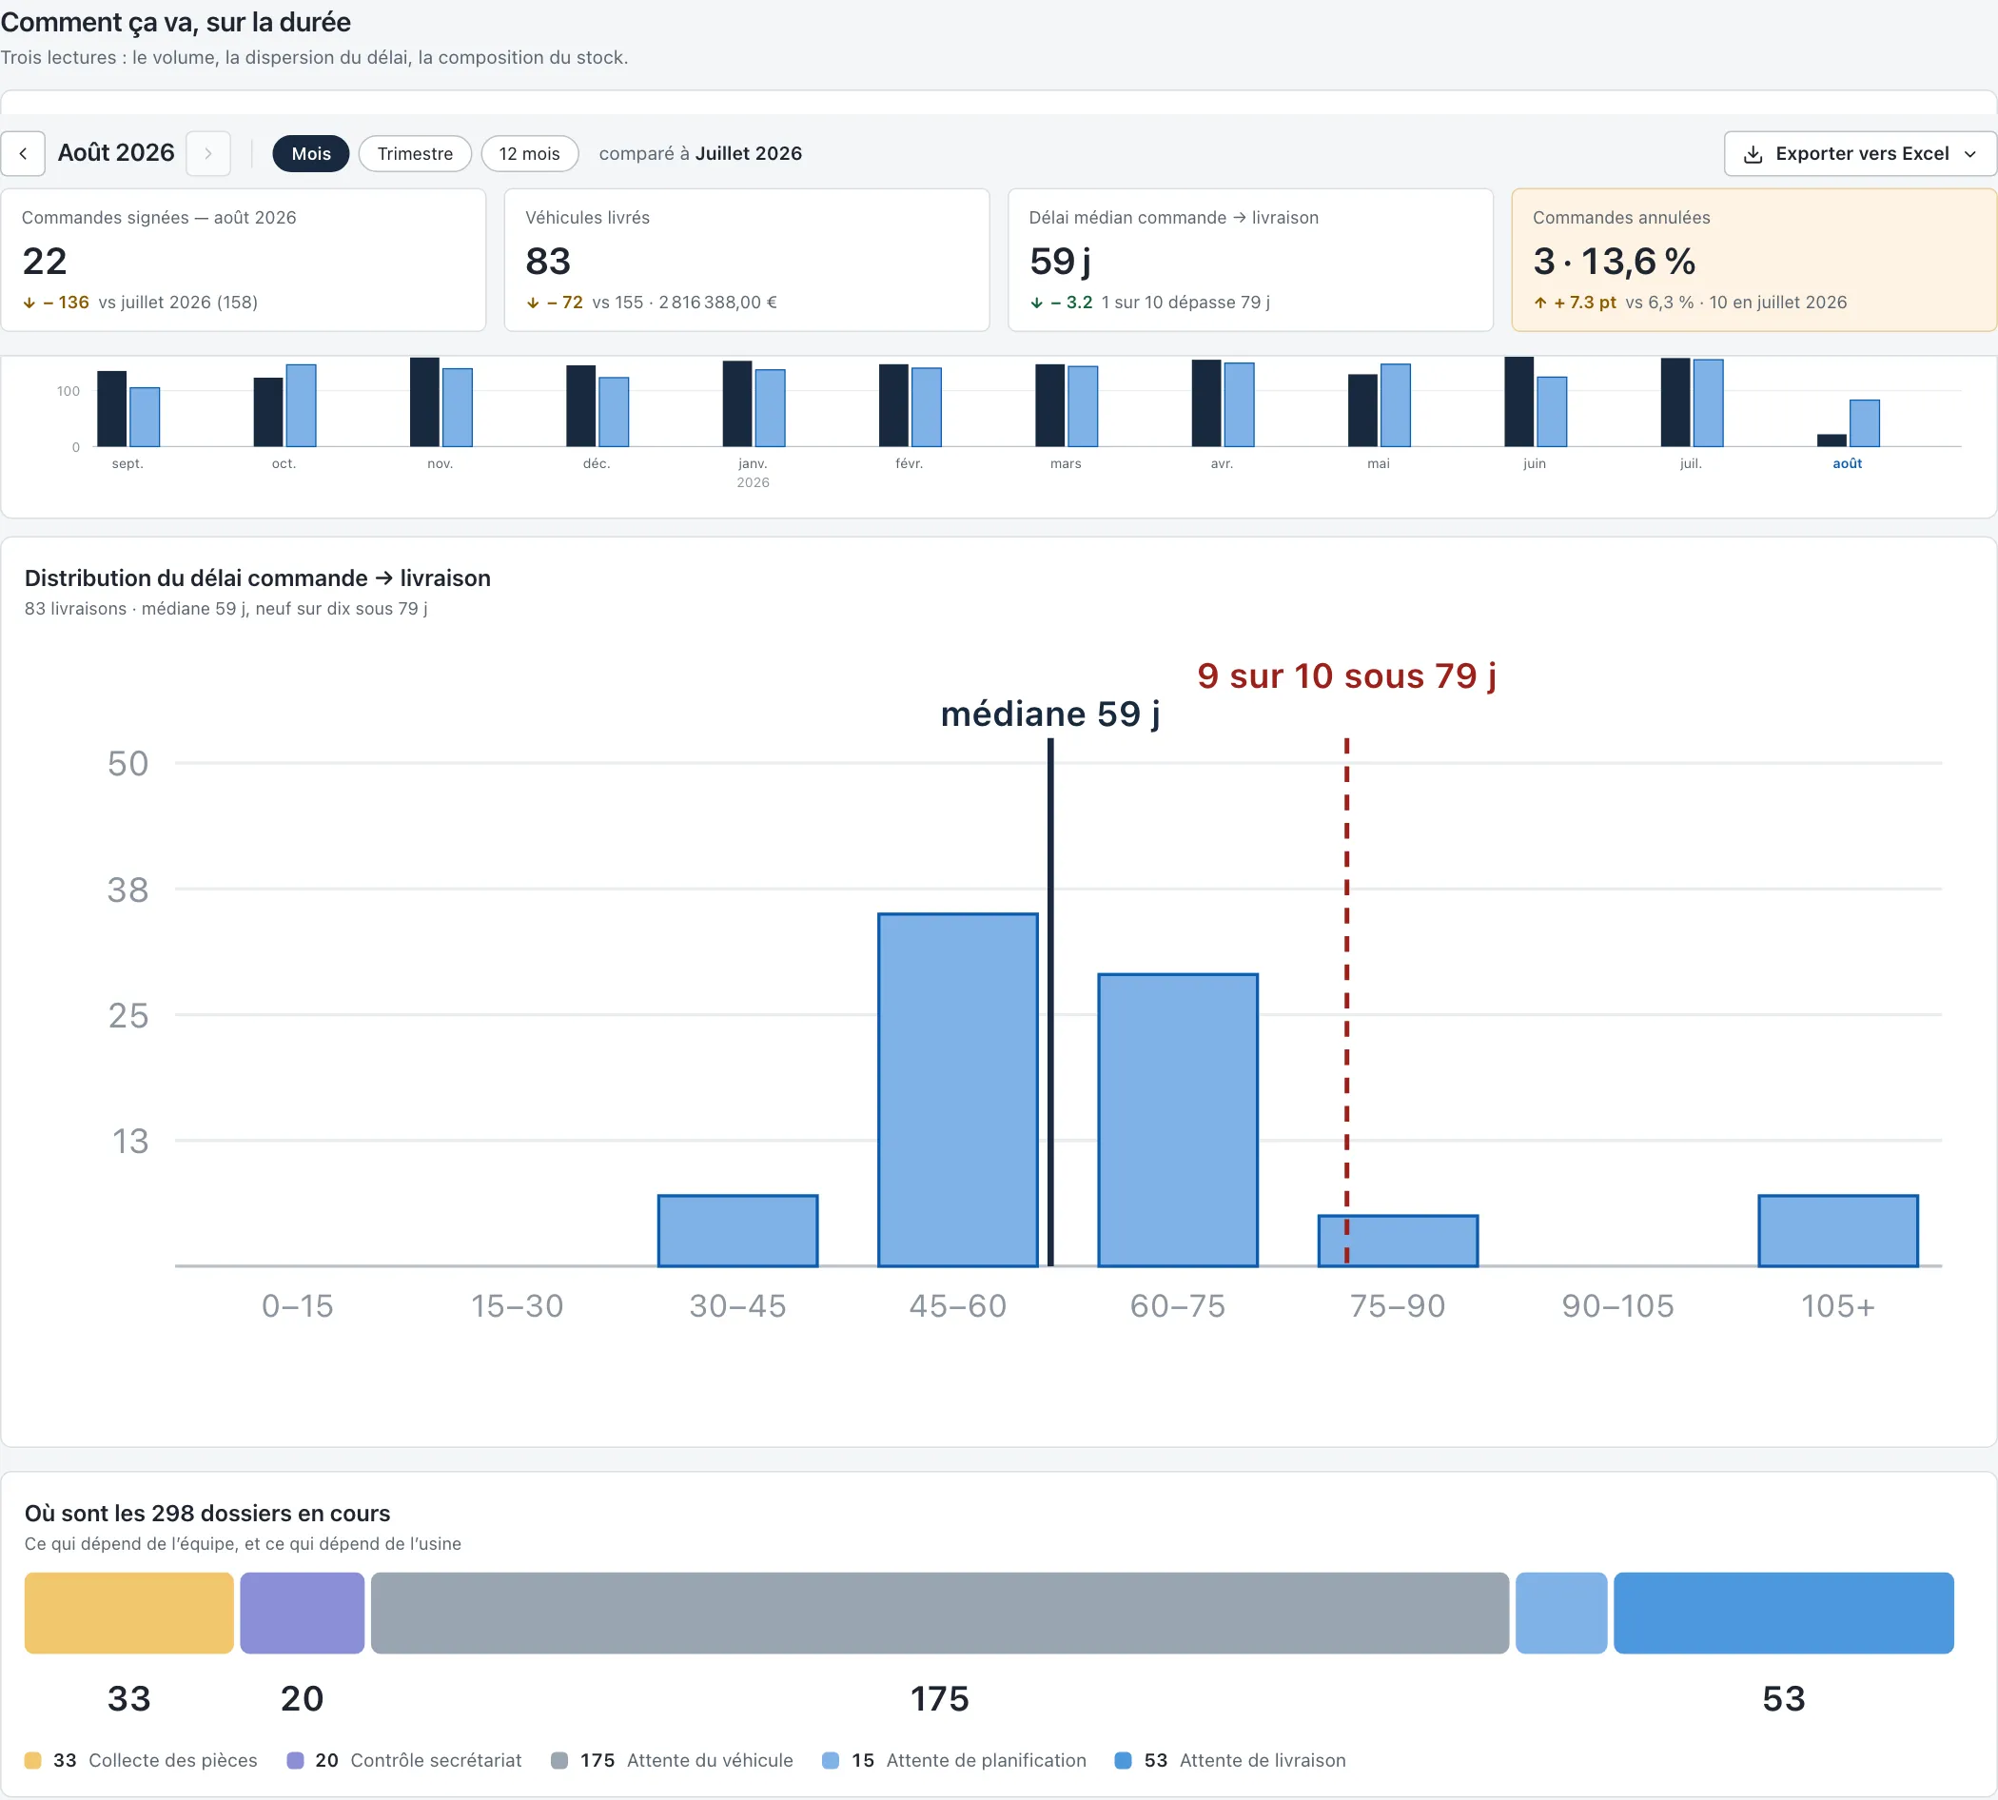
Task: Click the 60–75 histogram bar
Action: [x=1178, y=1121]
